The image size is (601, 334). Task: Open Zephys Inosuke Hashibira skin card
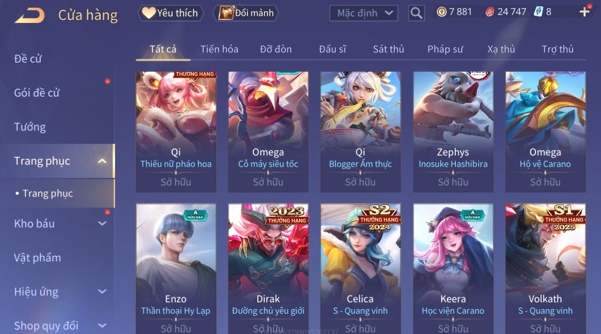tap(453, 132)
